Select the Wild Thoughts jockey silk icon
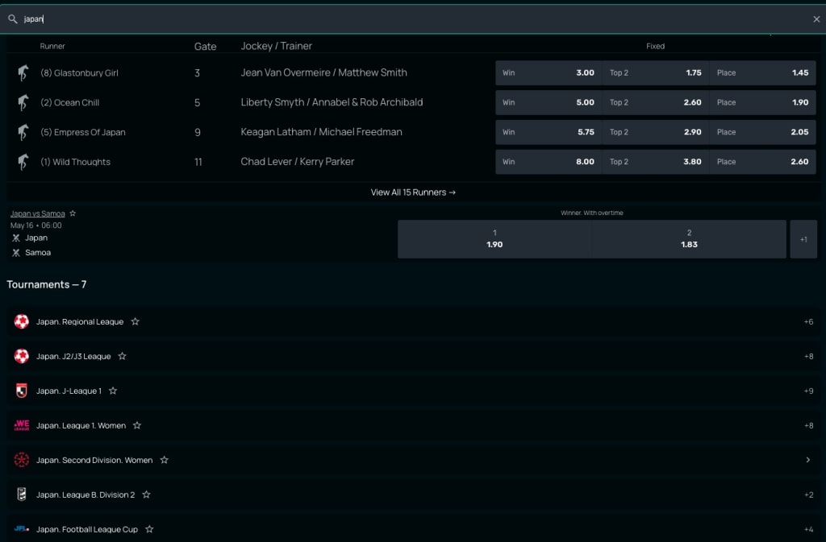The height and width of the screenshot is (542, 826). (23, 162)
